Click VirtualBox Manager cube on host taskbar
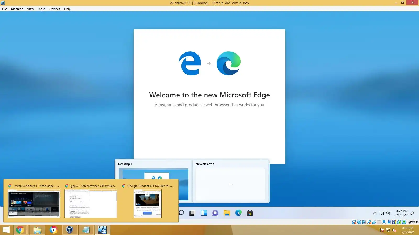 (69, 230)
